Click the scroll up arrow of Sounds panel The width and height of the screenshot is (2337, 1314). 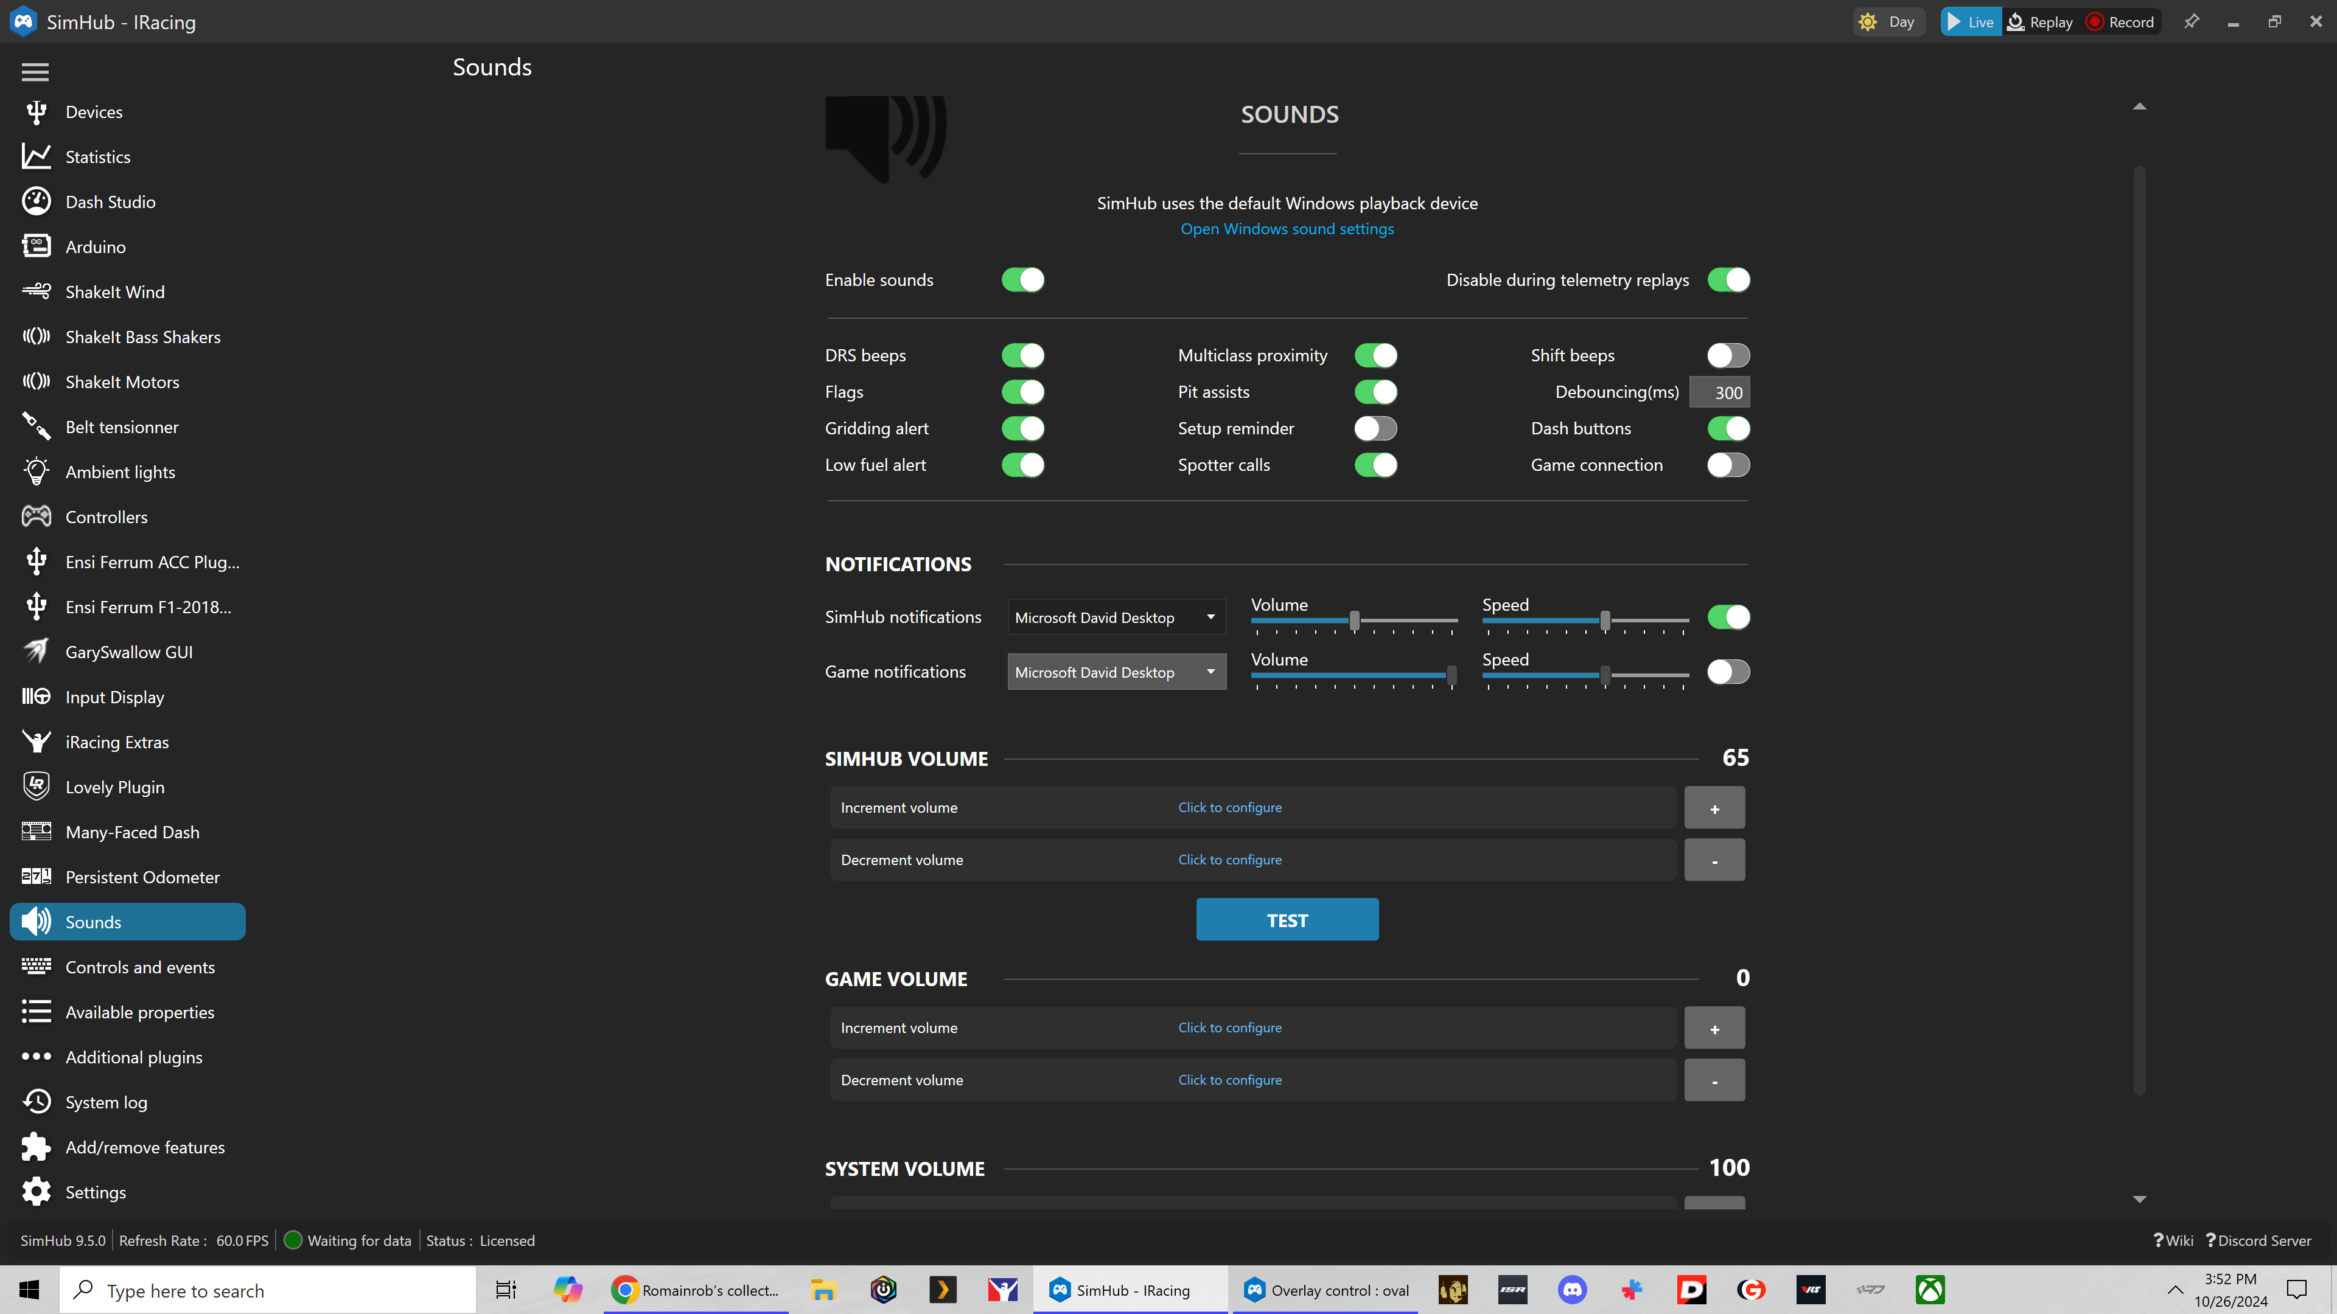click(x=2139, y=107)
